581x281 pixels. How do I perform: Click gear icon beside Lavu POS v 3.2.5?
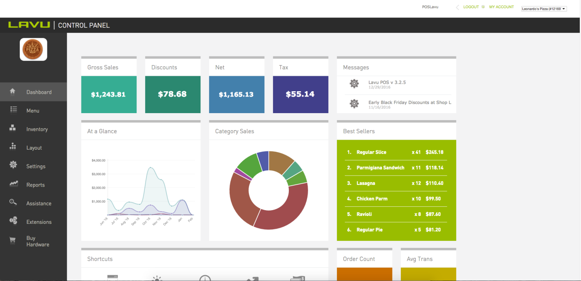[354, 84]
